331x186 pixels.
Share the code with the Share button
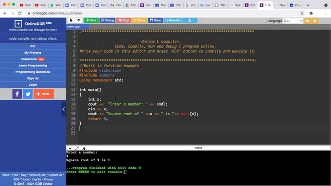(140, 20)
